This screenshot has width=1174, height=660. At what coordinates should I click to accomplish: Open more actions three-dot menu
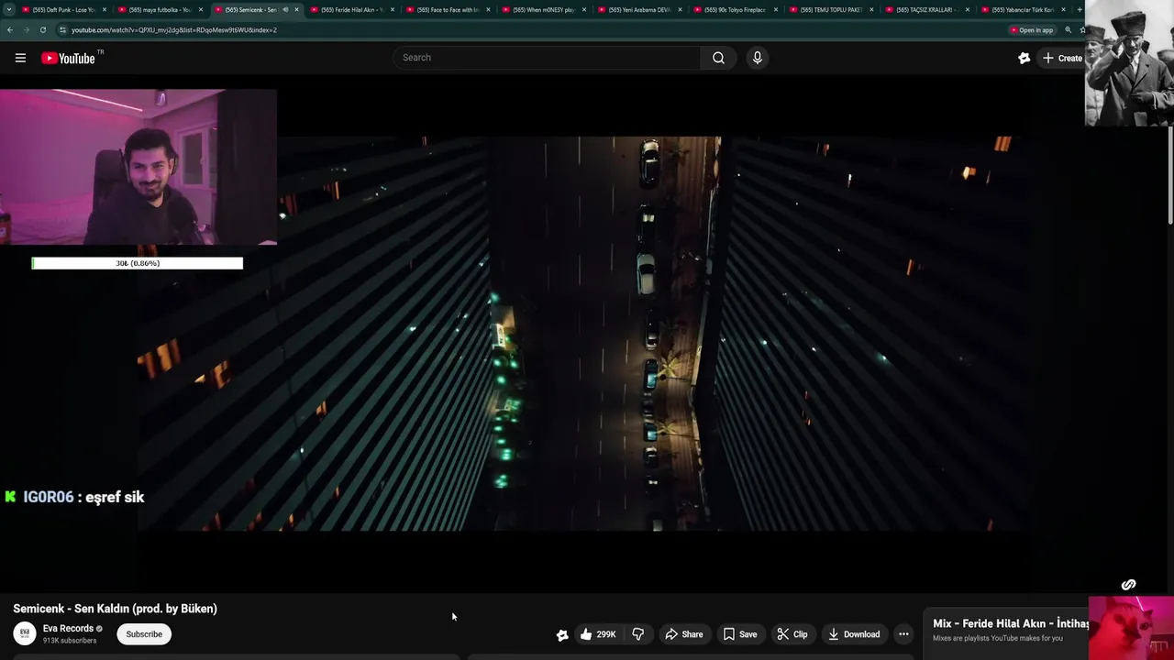[x=903, y=634]
